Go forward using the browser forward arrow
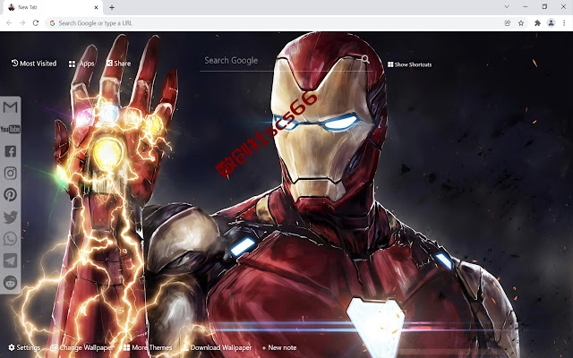Viewport: 573px width, 358px height. 22,23
